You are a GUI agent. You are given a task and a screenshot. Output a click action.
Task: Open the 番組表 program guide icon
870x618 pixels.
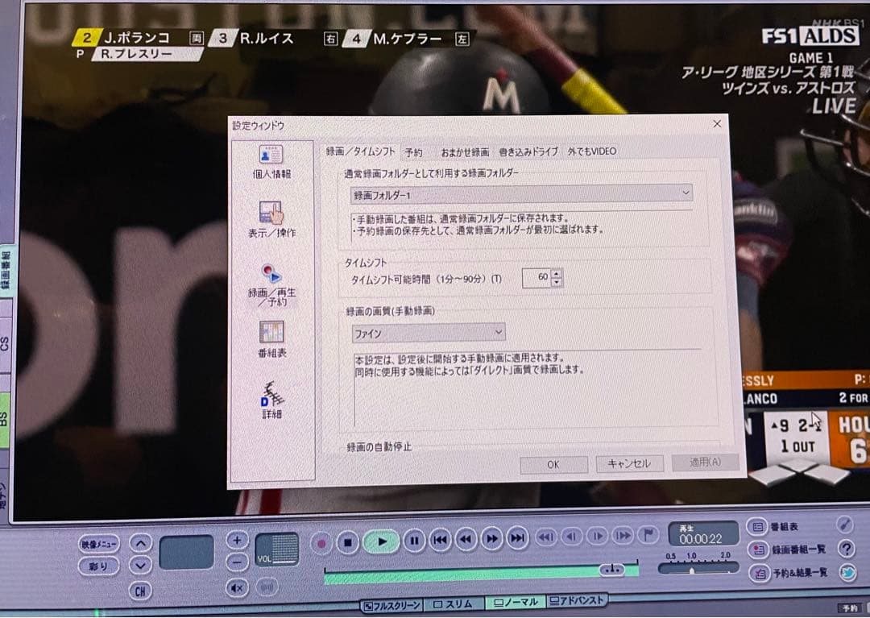click(757, 528)
